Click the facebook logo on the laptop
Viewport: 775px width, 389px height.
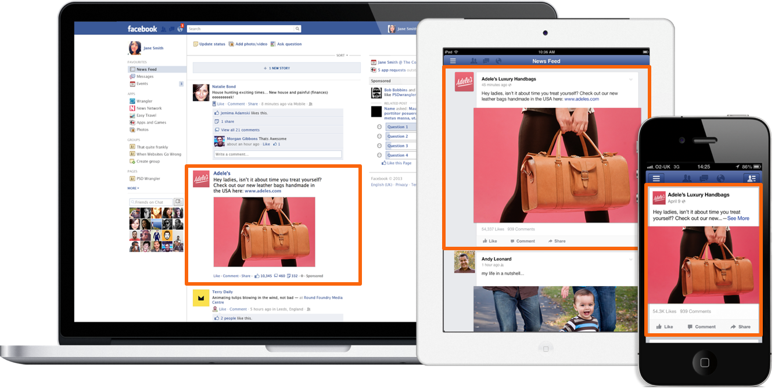(142, 28)
